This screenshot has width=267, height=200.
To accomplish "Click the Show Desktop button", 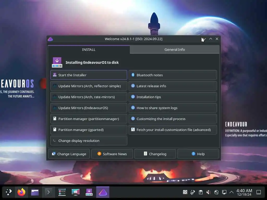I will pos(259,192).
